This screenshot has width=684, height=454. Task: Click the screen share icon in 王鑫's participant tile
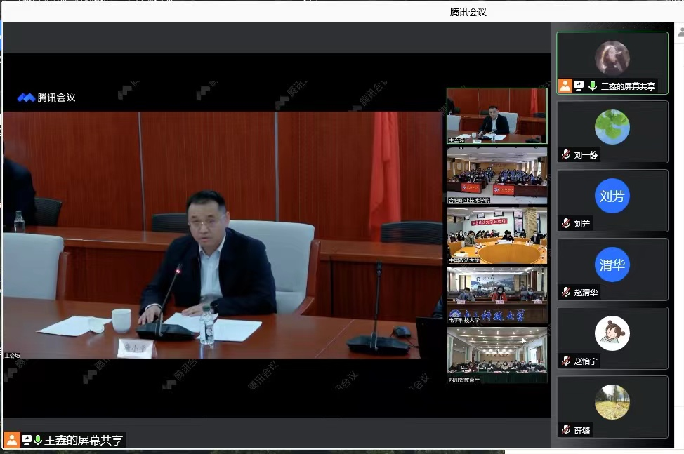pyautogui.click(x=579, y=86)
